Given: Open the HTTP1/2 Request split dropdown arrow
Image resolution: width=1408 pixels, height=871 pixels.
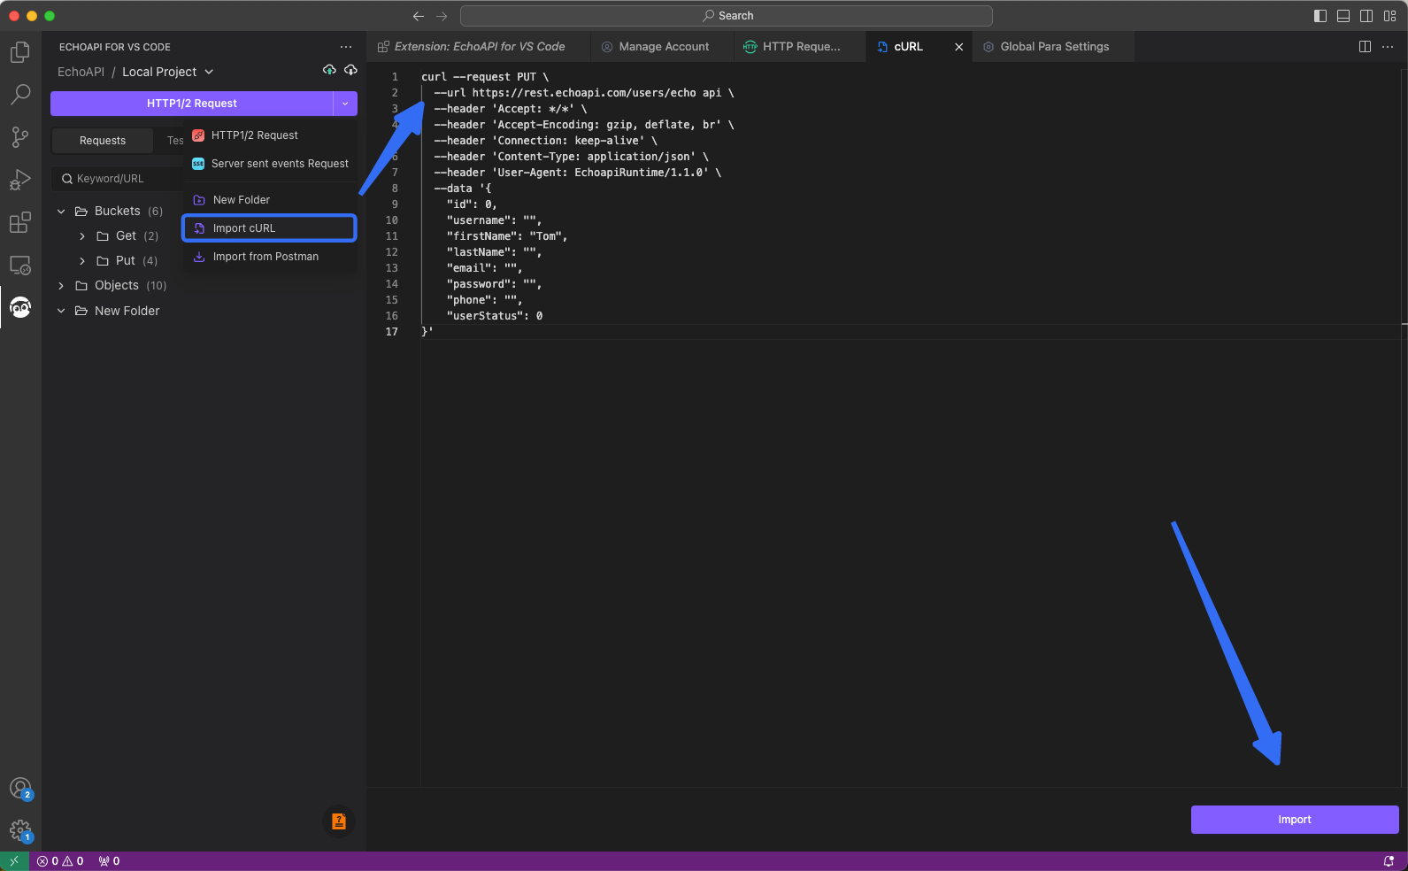Looking at the screenshot, I should point(345,104).
